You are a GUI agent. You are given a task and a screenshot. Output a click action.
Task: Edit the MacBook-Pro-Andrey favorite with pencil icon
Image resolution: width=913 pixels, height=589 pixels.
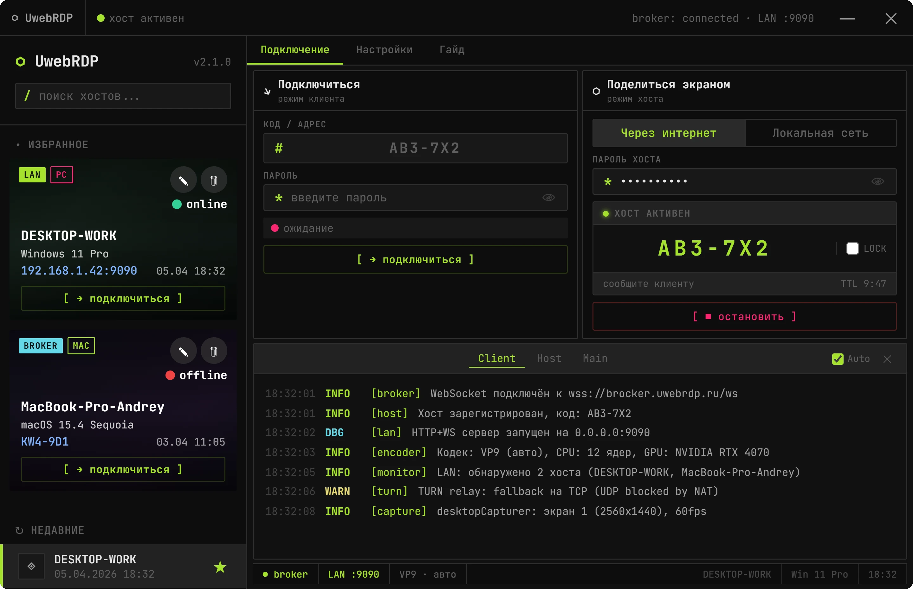tap(183, 351)
